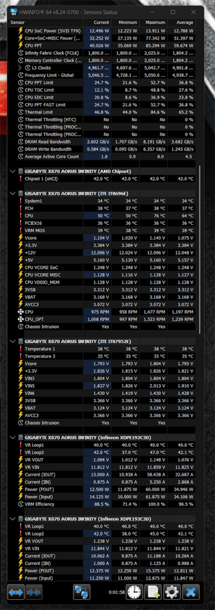
Task: Click the thermometer icon beside Temperature 3
Action: (21, 356)
